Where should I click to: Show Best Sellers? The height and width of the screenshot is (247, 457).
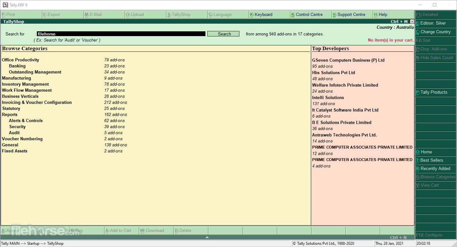click(x=436, y=160)
